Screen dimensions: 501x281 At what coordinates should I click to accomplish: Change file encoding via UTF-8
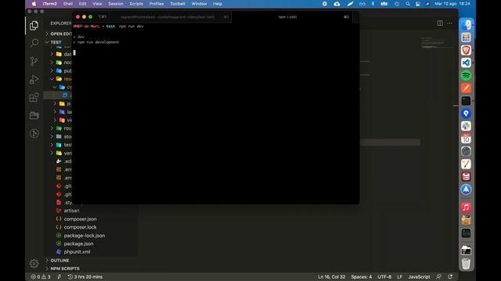384,277
